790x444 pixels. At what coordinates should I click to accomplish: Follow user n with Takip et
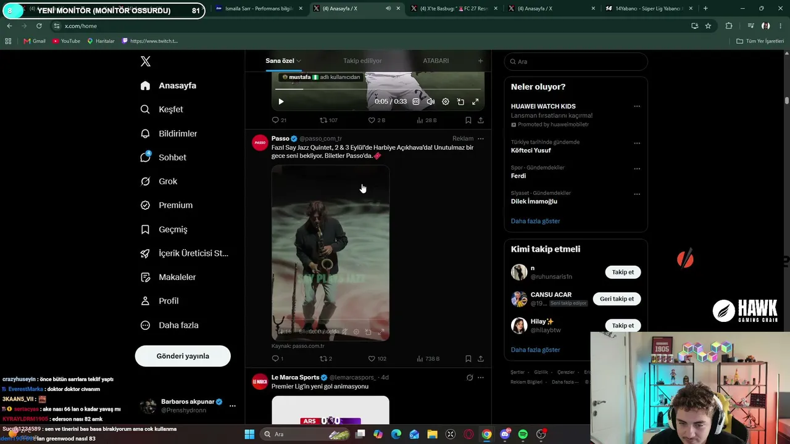(623, 272)
